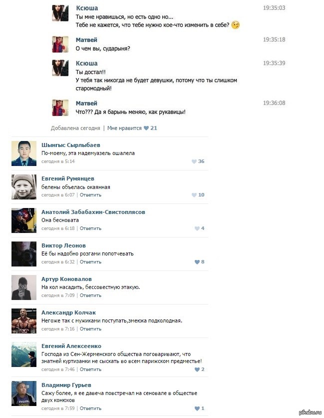Like Владимир Гурьев's comment heart icon

(197, 408)
